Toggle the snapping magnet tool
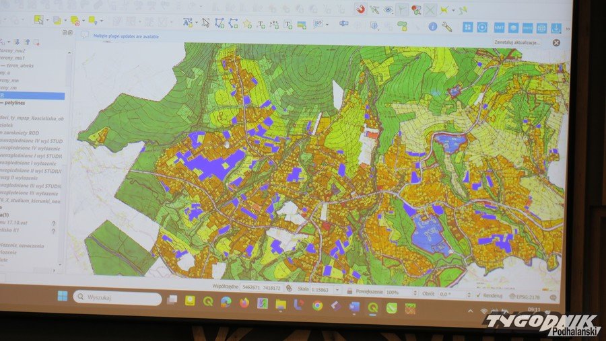The width and height of the screenshot is (606, 341). tap(361, 9)
